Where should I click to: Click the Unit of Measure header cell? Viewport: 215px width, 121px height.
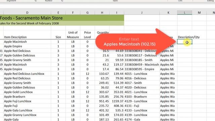[x=73, y=35]
